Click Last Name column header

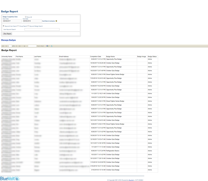tap(38, 57)
